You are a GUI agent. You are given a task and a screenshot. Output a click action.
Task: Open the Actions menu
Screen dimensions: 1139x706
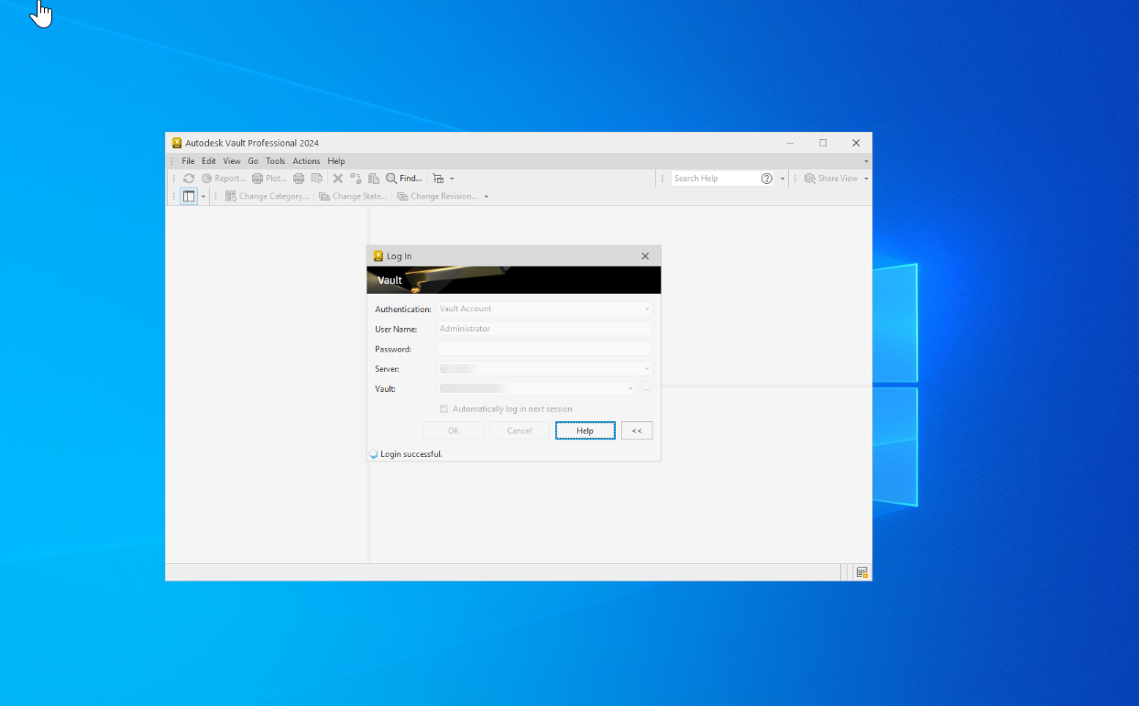[306, 160]
